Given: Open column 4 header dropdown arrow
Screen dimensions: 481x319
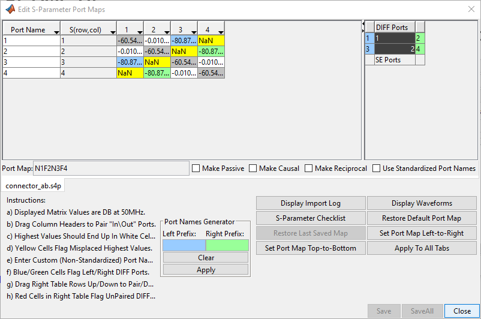Looking at the screenshot, I should 221,32.
